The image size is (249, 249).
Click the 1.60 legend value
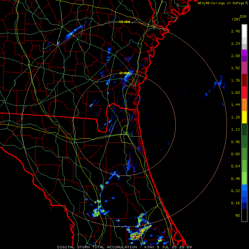pyautogui.click(x=235, y=92)
